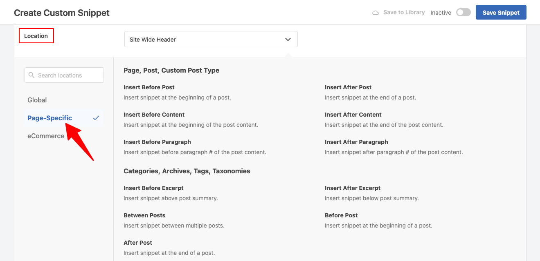
Task: Click the Save to Library link
Action: [404, 13]
